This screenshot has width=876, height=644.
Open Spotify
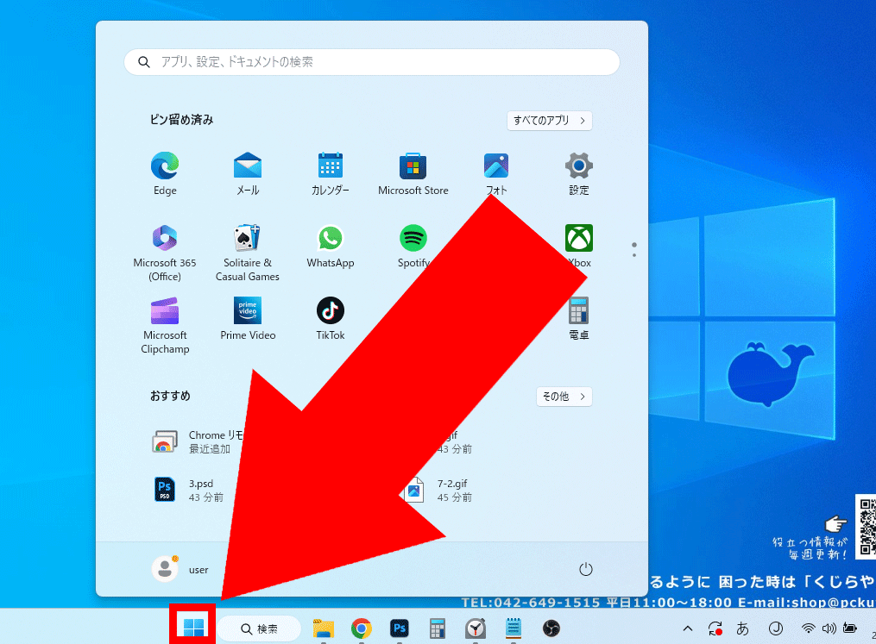point(413,246)
